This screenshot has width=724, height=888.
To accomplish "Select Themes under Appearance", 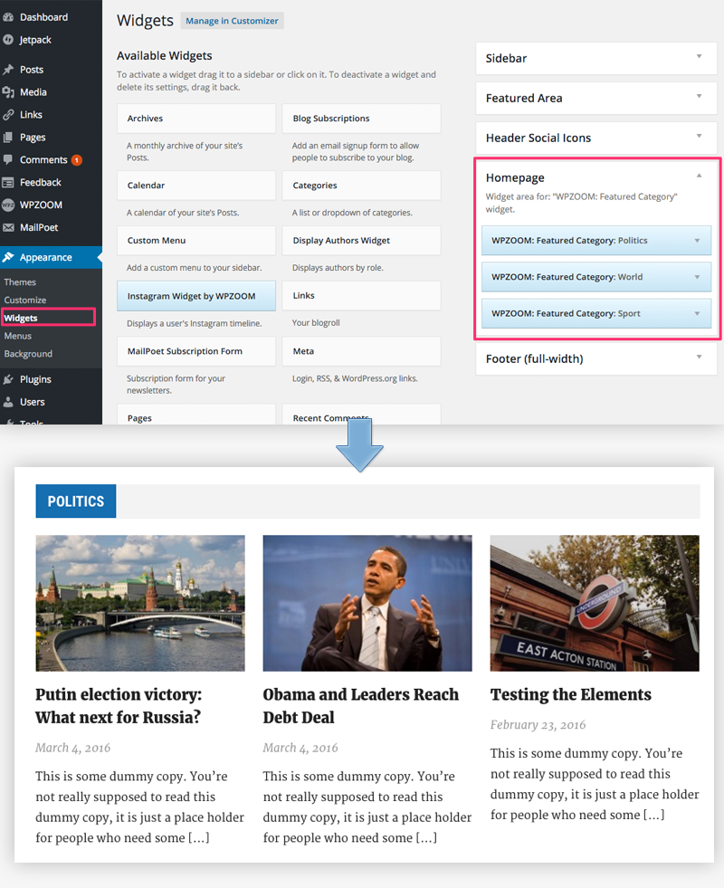I will (x=20, y=282).
